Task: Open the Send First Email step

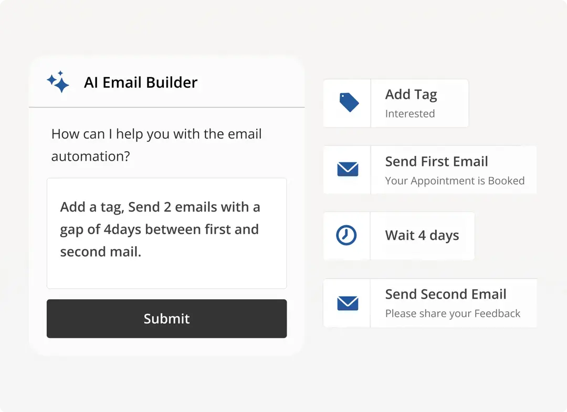Action: pos(429,170)
